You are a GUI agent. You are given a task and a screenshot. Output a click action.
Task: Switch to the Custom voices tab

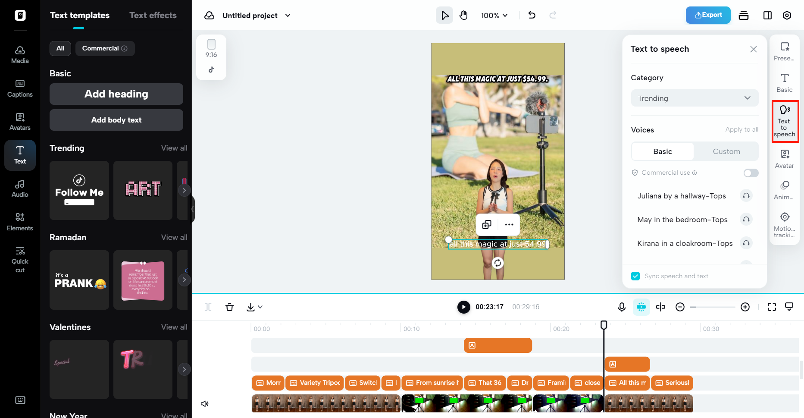(726, 151)
